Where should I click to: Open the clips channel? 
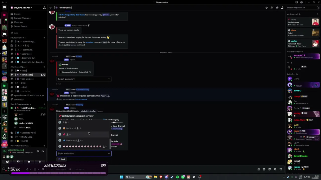[28, 87]
